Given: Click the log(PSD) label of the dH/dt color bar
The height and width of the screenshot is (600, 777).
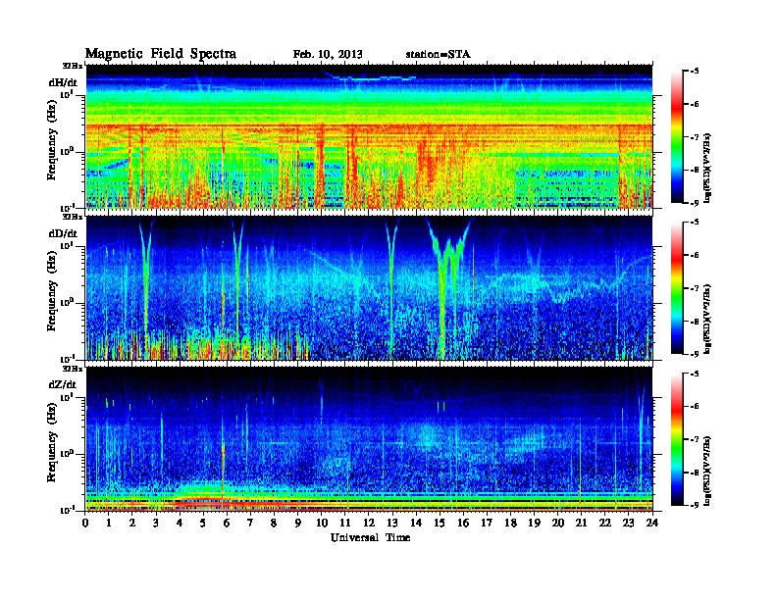Looking at the screenshot, I should tap(707, 168).
